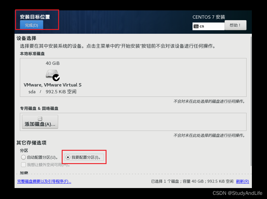Viewport: 267px width, 199px height.
Task: Click the 40 GiB disk size label
Action: [x=53, y=63]
